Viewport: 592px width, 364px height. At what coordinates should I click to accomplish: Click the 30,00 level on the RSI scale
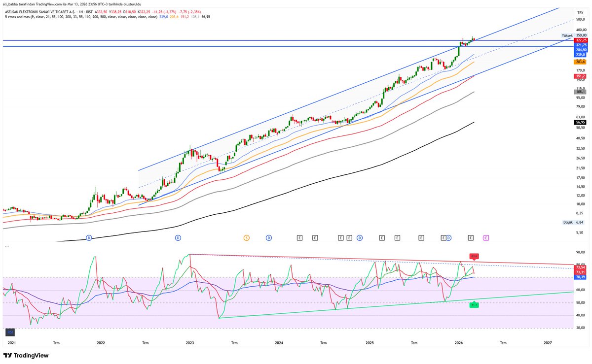[x=580, y=328]
